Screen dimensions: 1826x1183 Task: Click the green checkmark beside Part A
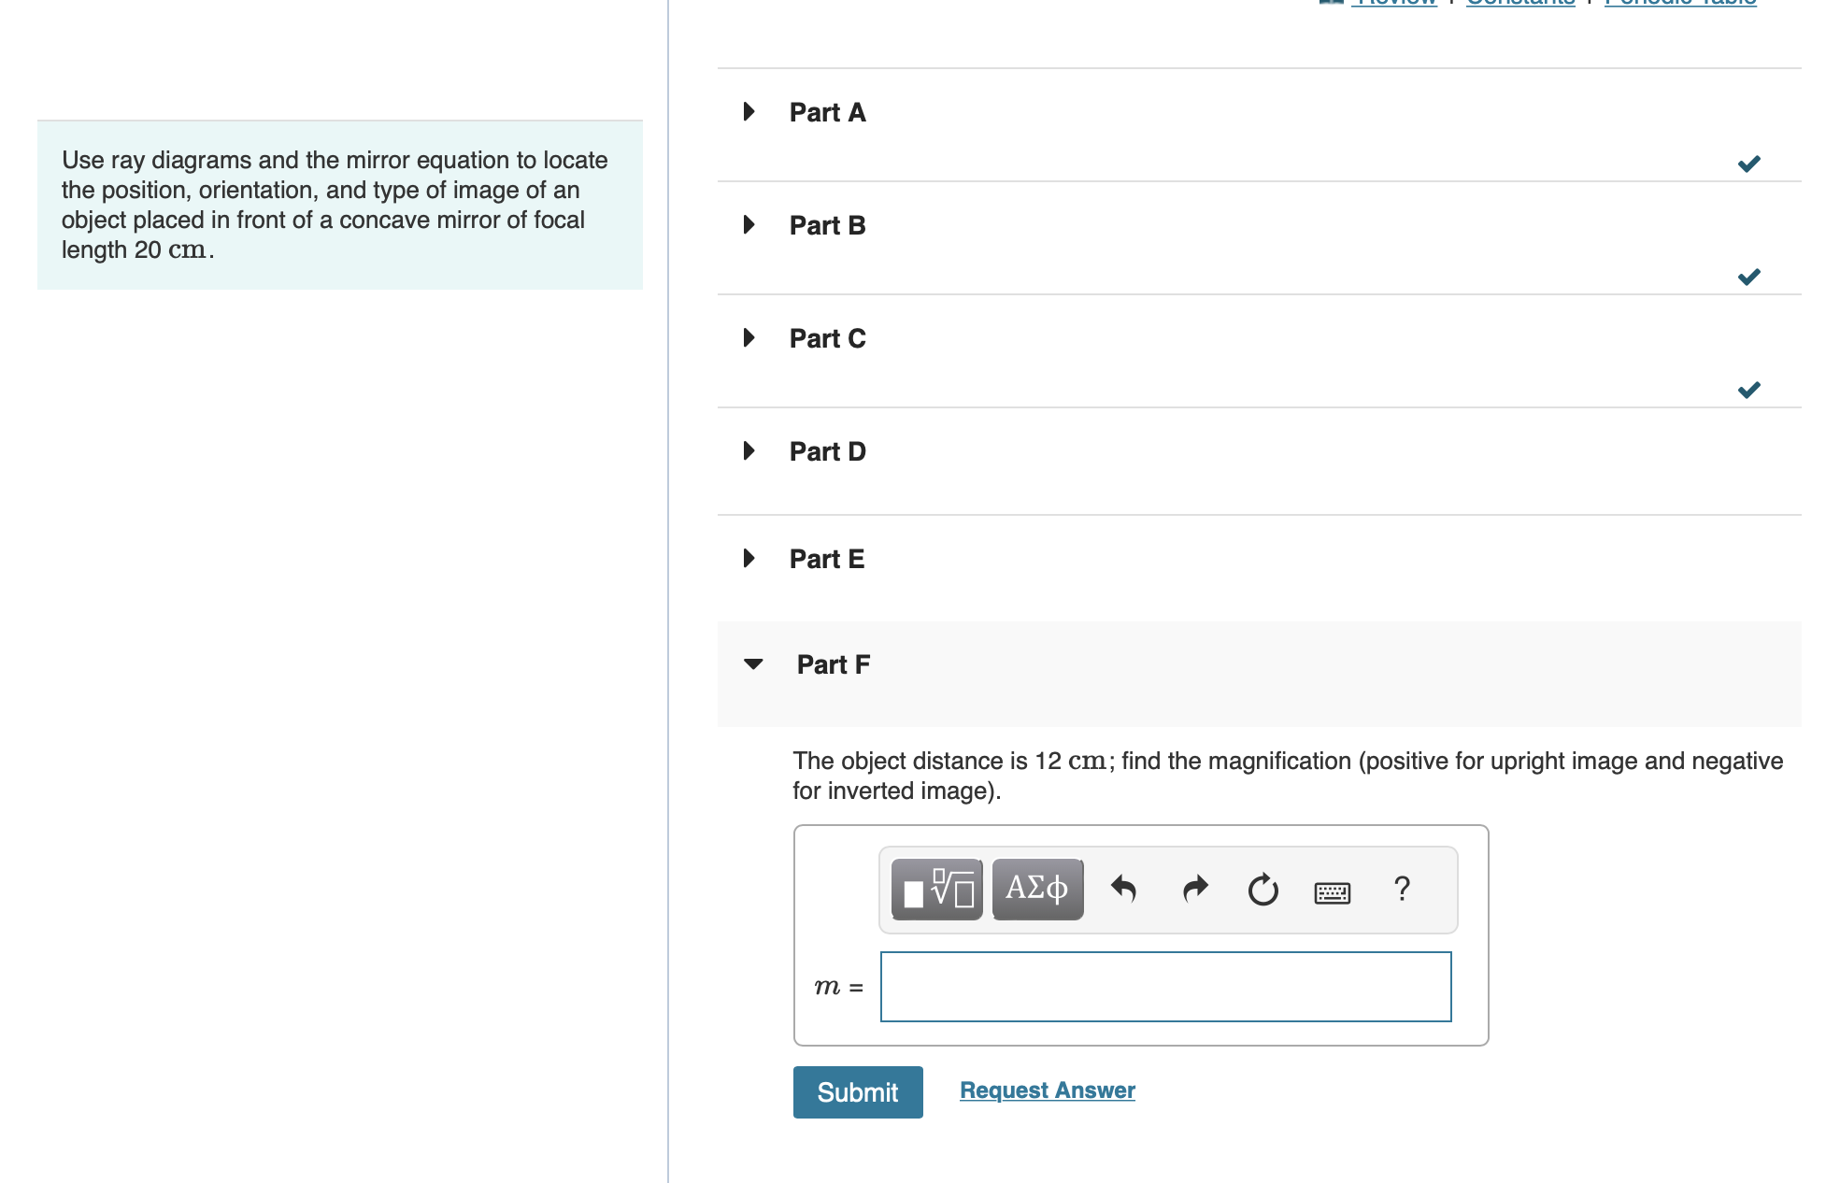tap(1749, 162)
